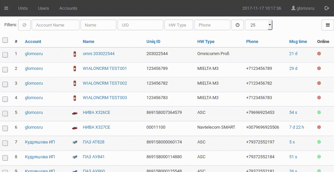Check the checkbox for row 1
The width and height of the screenshot is (334, 172).
click(5, 54)
